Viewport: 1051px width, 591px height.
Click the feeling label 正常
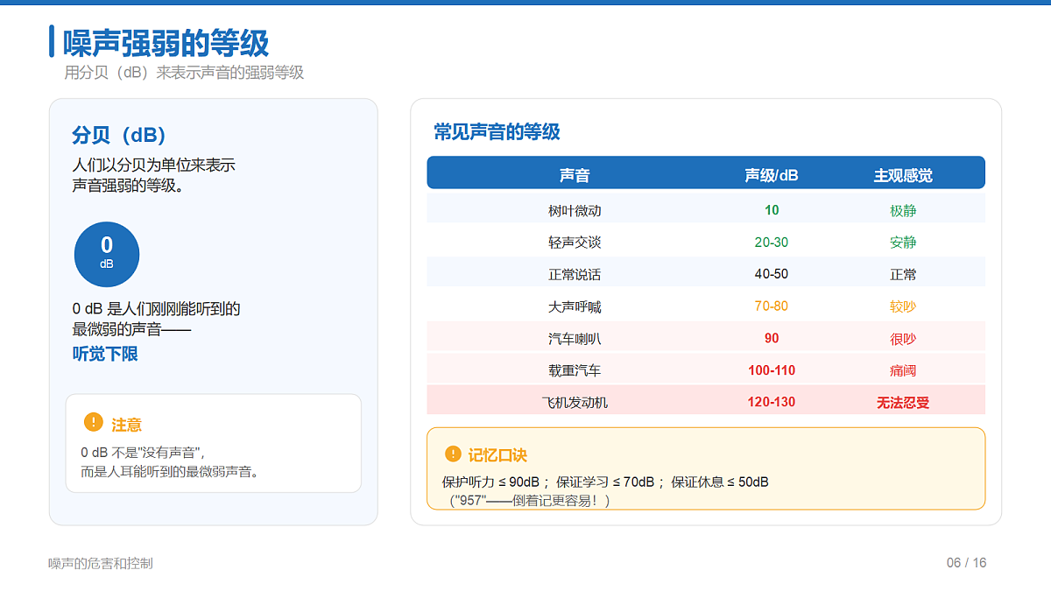click(903, 275)
